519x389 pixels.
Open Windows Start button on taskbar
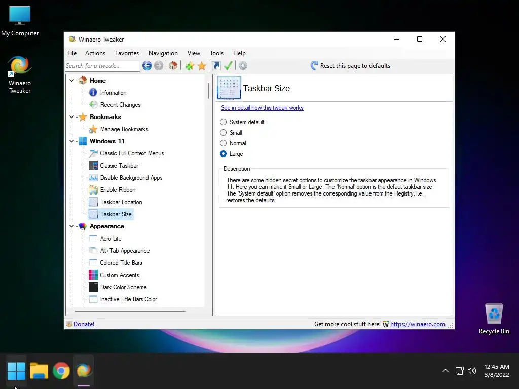click(x=16, y=371)
